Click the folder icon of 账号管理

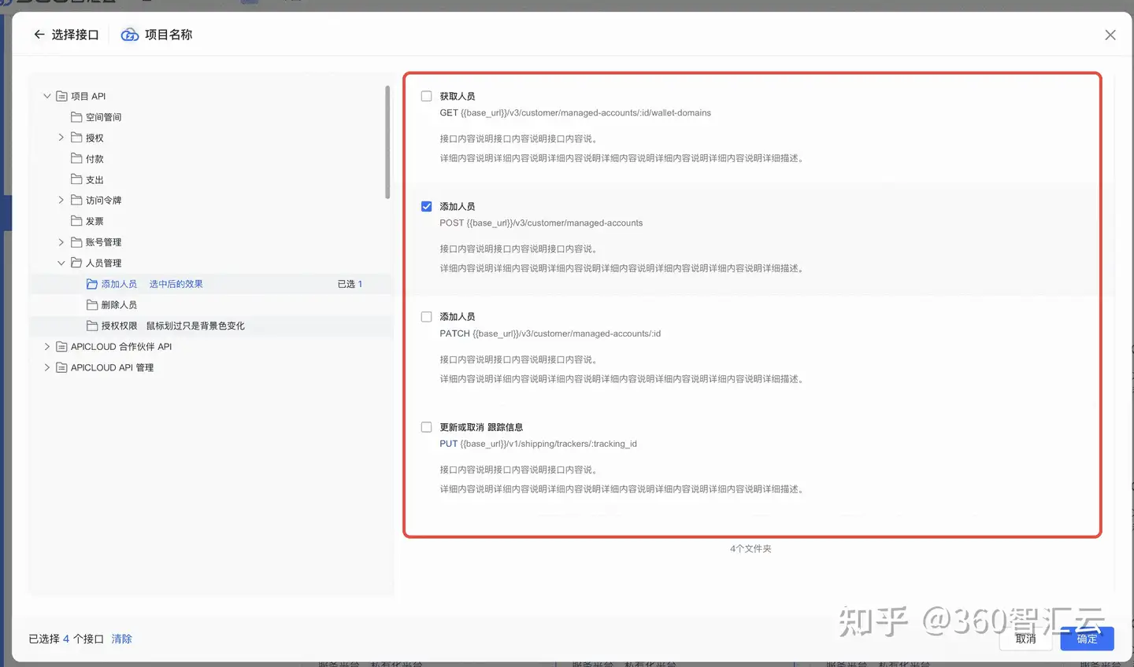[x=76, y=242]
